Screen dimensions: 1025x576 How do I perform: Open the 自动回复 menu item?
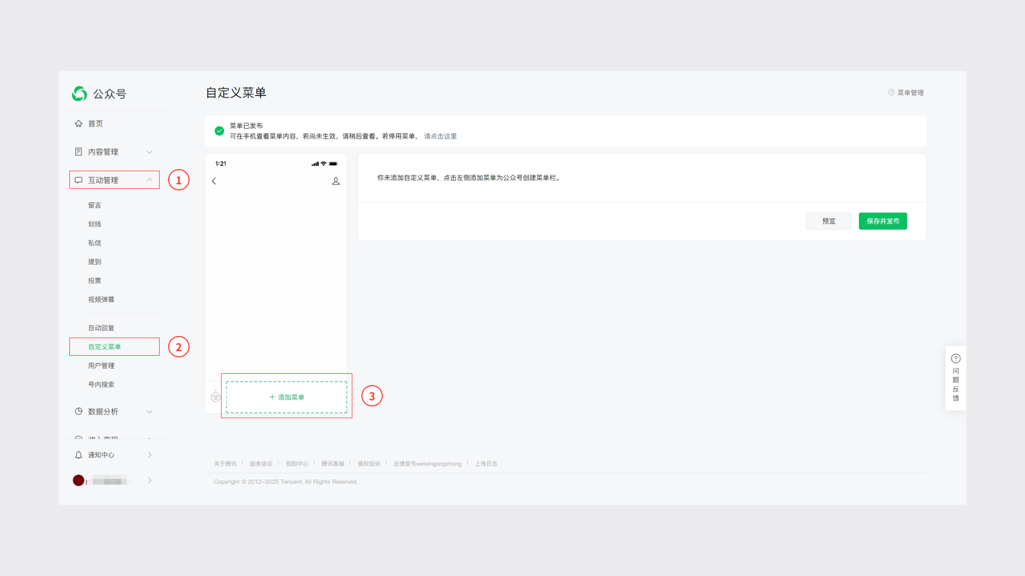(x=101, y=328)
